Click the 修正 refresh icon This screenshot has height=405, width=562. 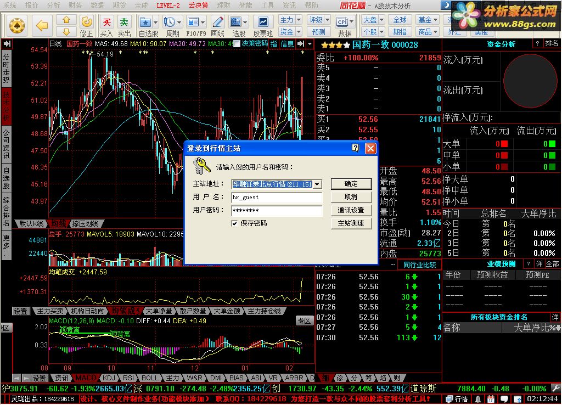pos(86,22)
